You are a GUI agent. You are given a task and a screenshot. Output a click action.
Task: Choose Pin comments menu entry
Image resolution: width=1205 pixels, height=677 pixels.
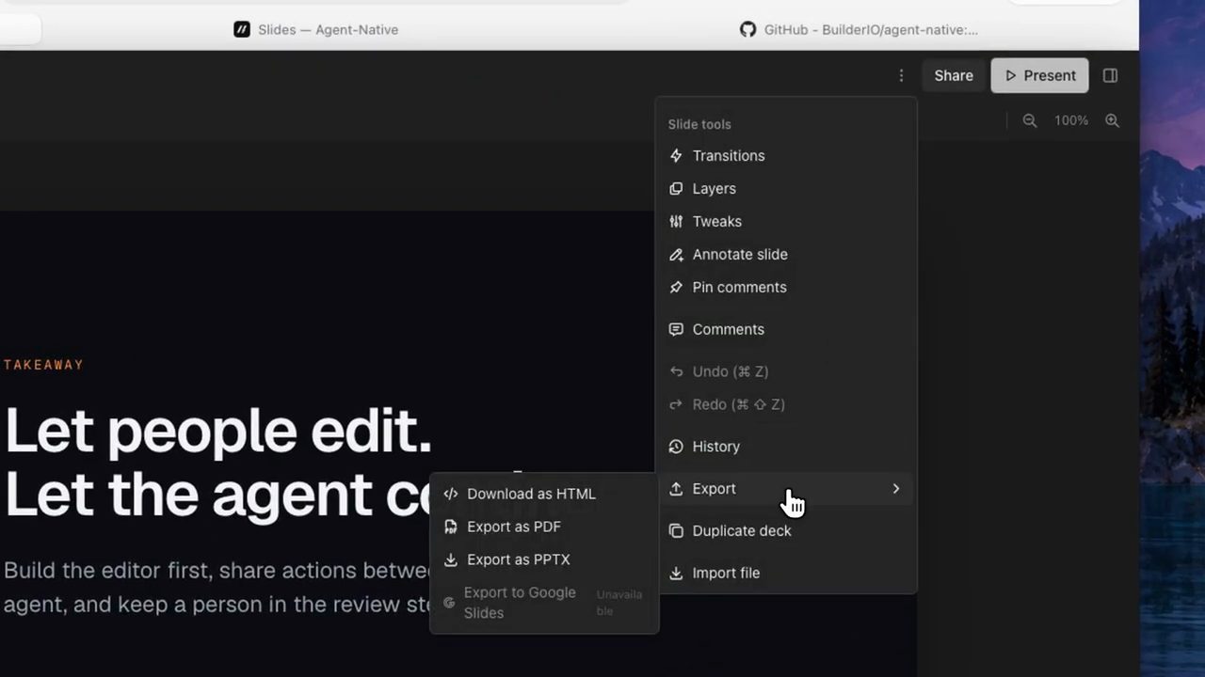[786, 288]
